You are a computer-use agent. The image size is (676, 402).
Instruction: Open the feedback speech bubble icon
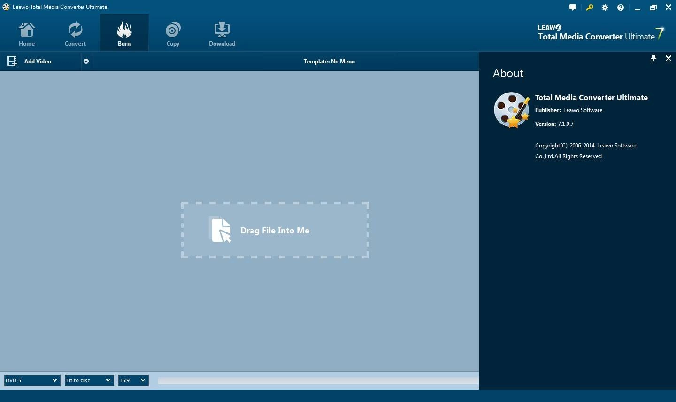(573, 8)
